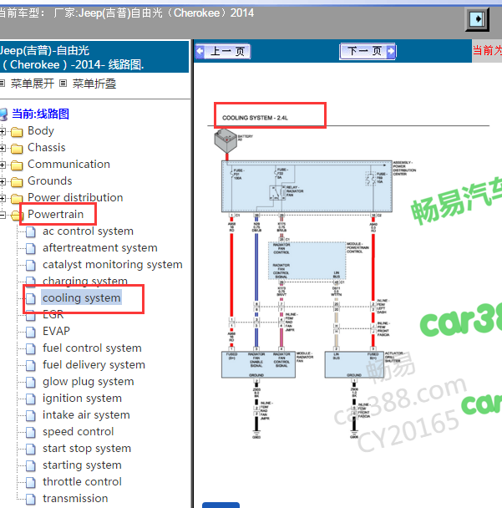Open the Power distribution tree label
Viewport: 502px width, 508px height.
pos(75,198)
